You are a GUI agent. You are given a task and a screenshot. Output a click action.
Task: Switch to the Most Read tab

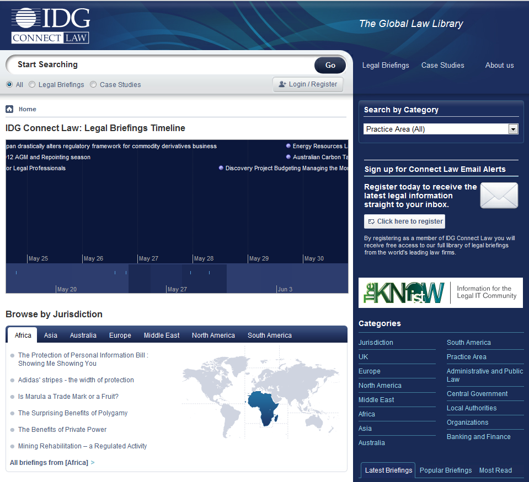[x=495, y=470]
